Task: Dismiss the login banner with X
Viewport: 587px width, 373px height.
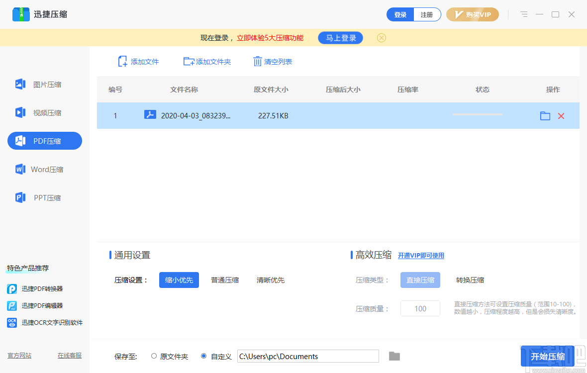Action: tap(381, 37)
